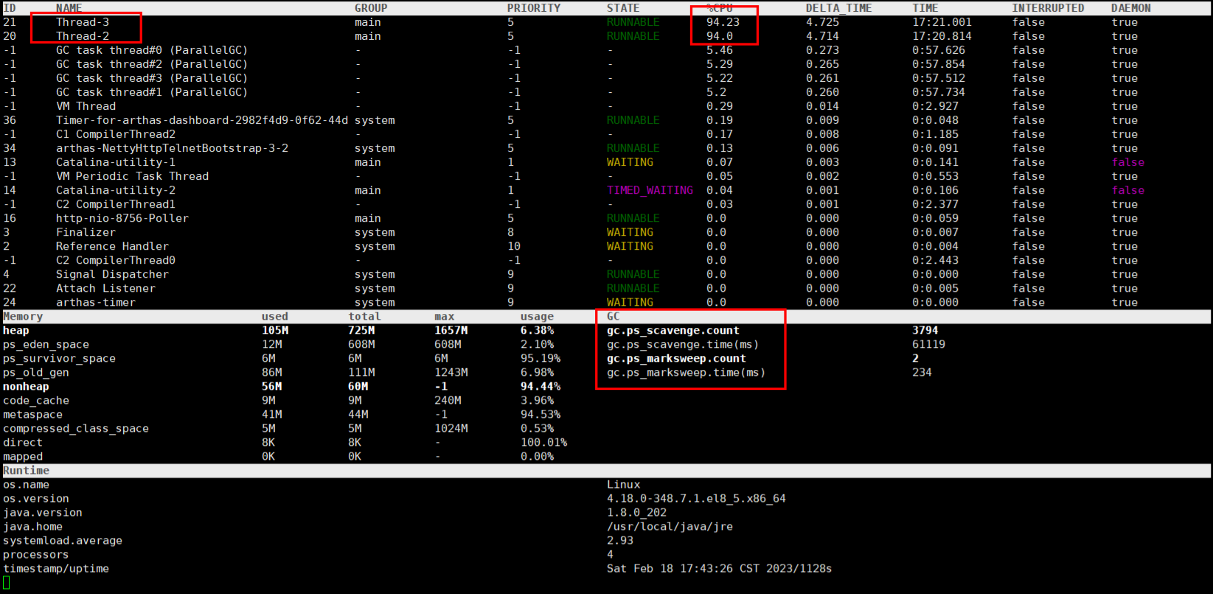
Task: Click the PRIORITY column header
Action: pyautogui.click(x=534, y=8)
